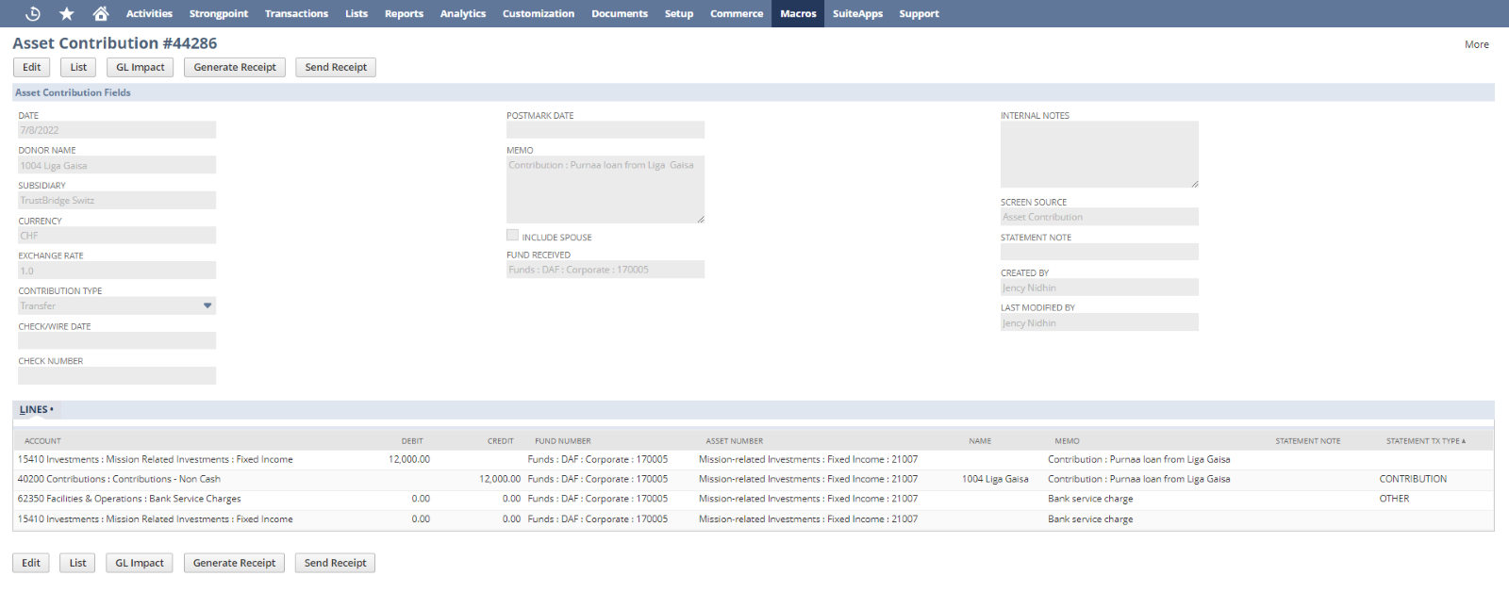
Task: Click the Recent Records clock icon
Action: [32, 13]
